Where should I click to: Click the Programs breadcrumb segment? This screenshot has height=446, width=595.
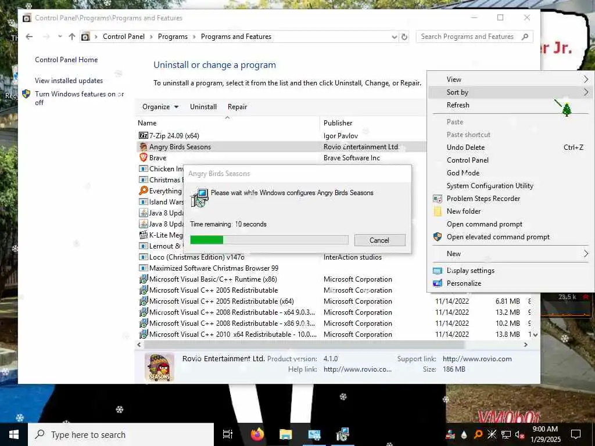coord(173,37)
